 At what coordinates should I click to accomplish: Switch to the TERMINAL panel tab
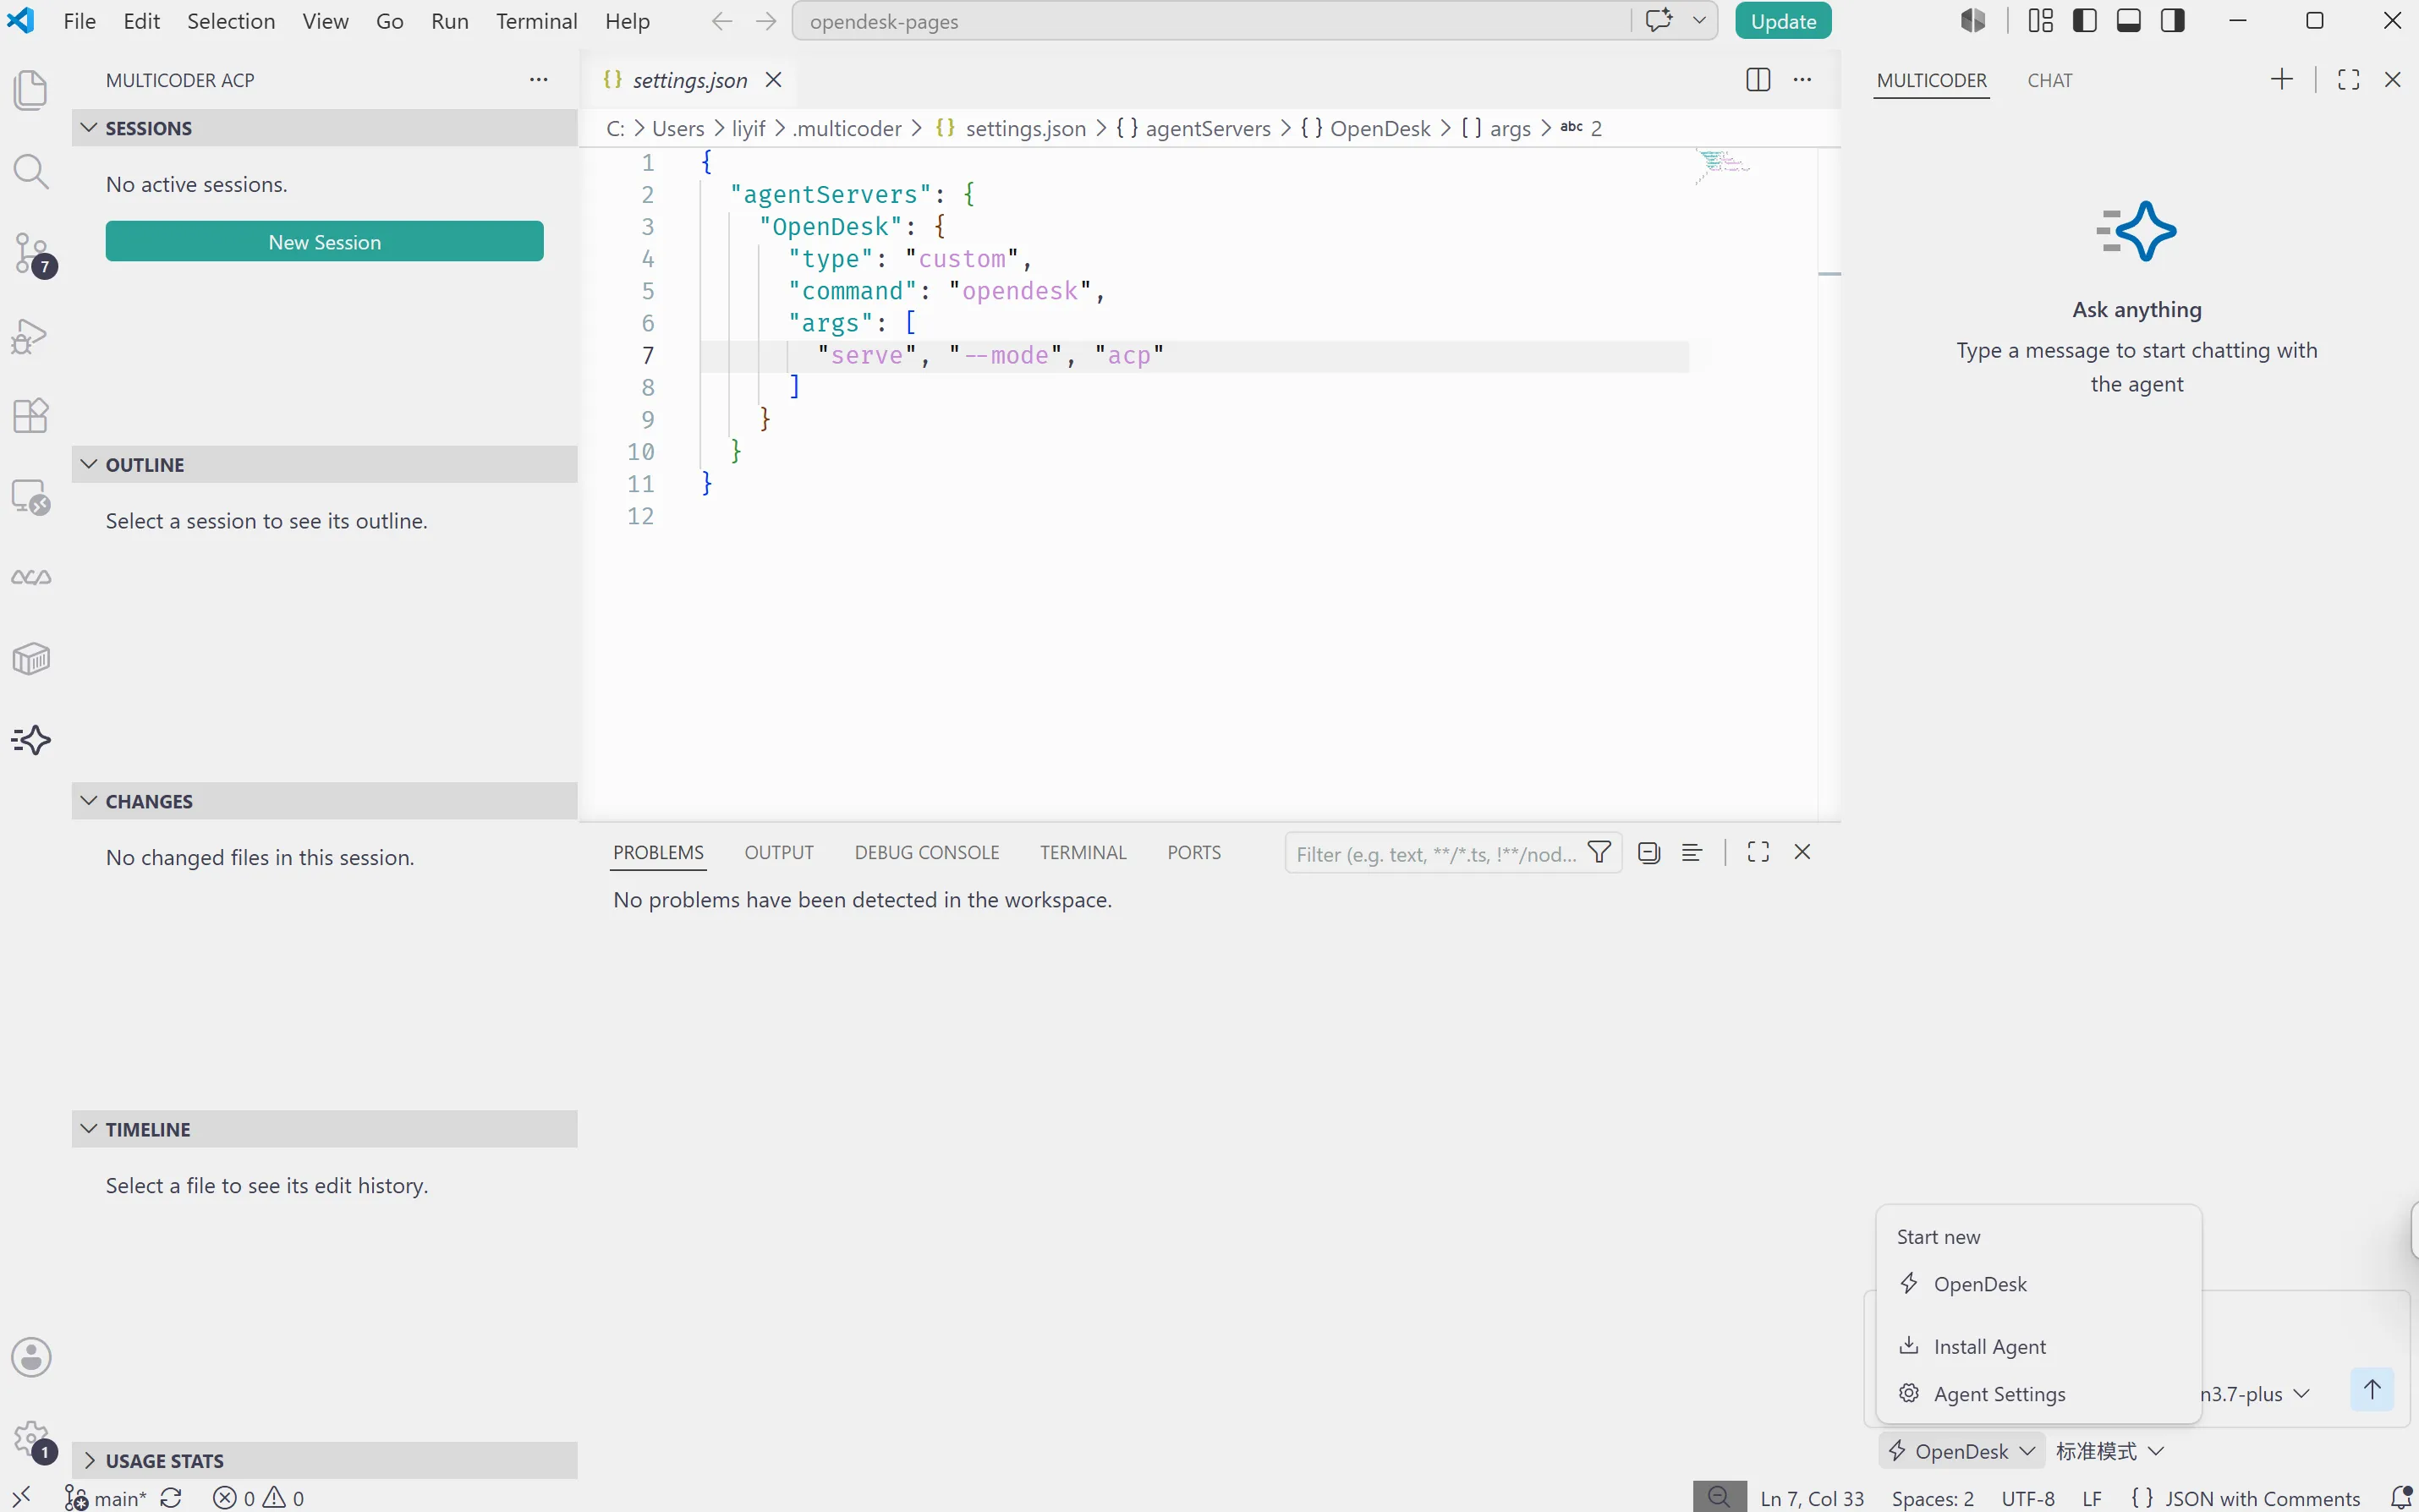pos(1083,853)
